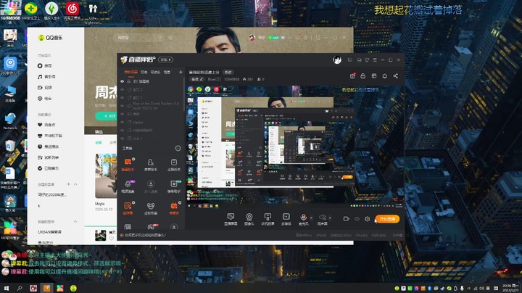Viewport: 522px width, 293px height.
Task: Toggle visibility of Rise of the Tomb Raider source
Action: [x=123, y=106]
